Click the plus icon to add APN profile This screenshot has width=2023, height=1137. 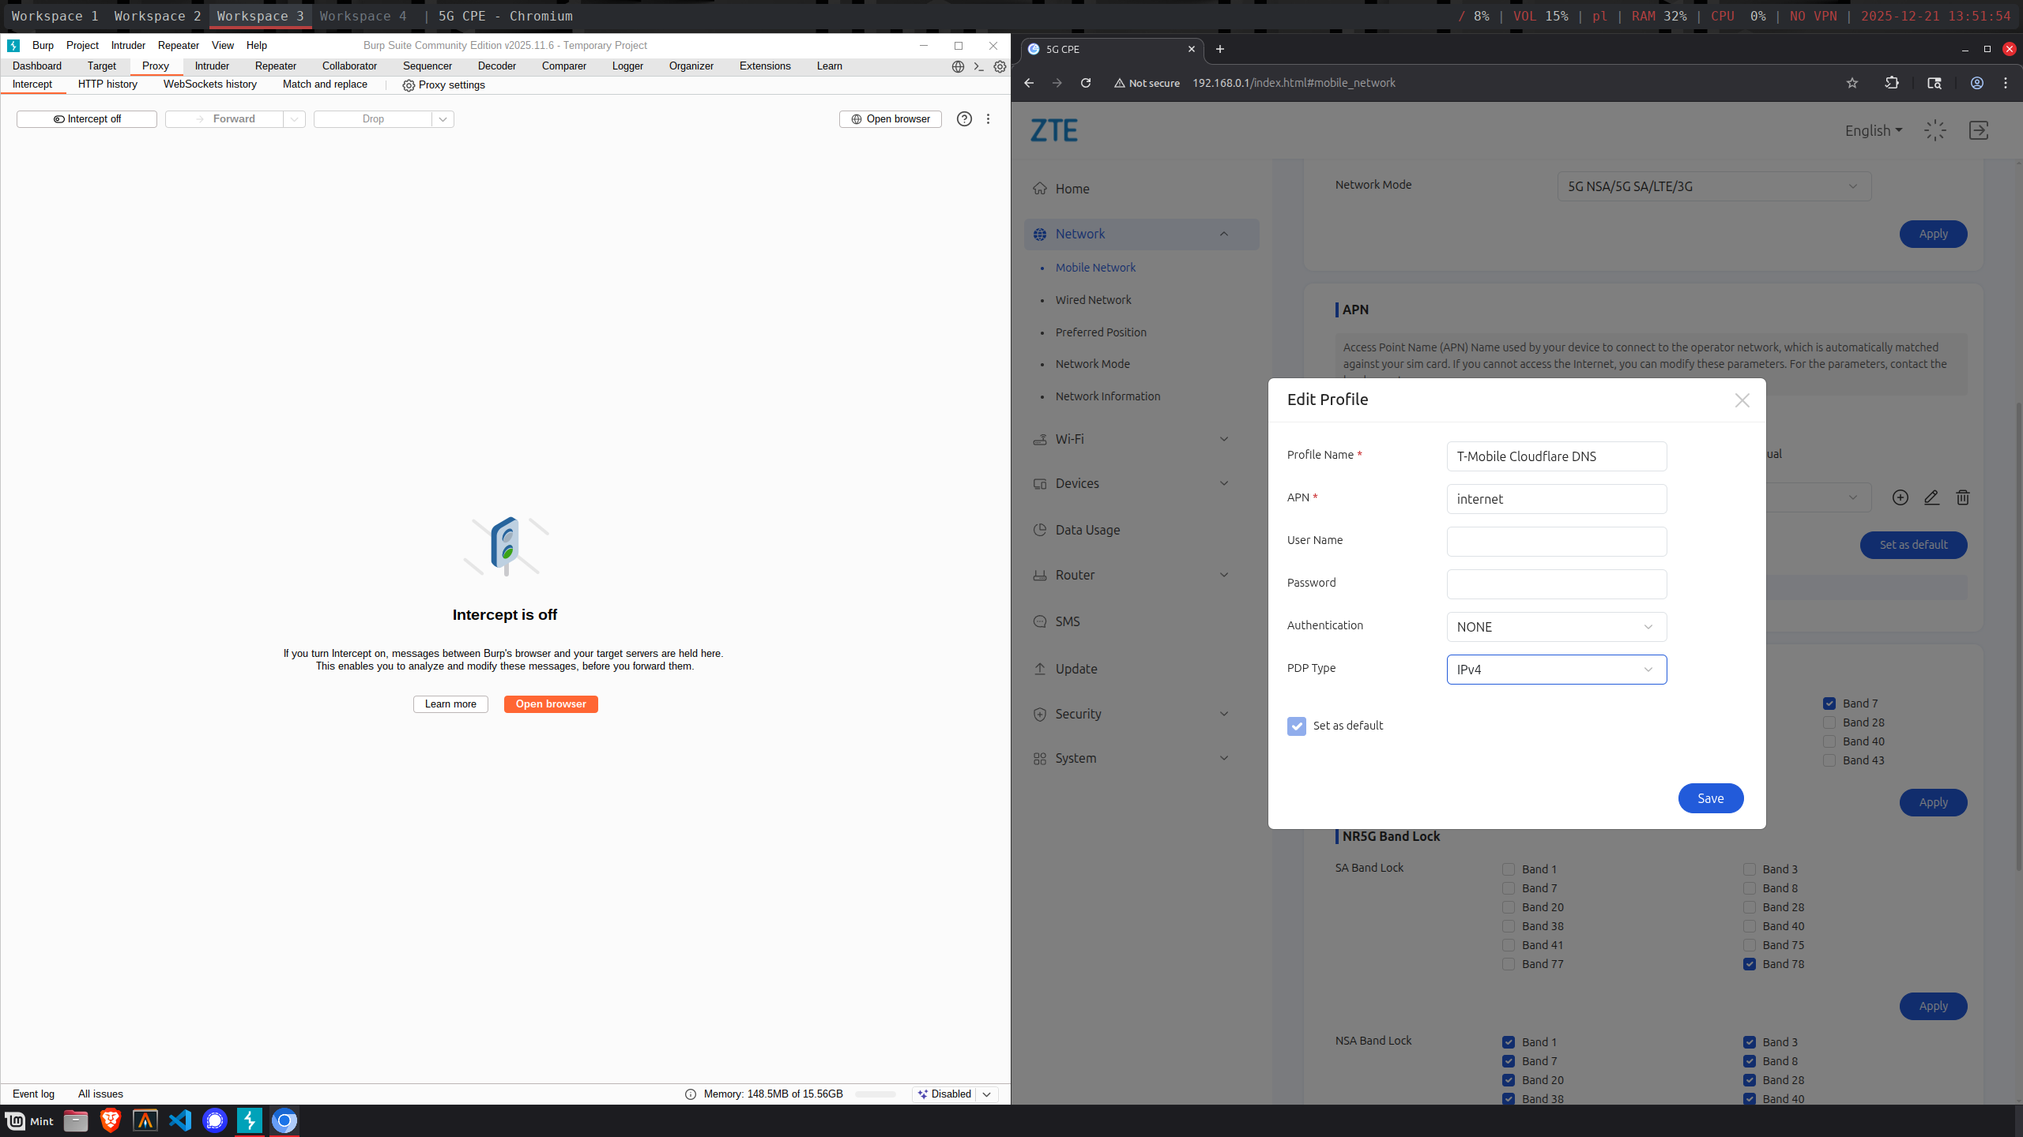click(x=1901, y=497)
